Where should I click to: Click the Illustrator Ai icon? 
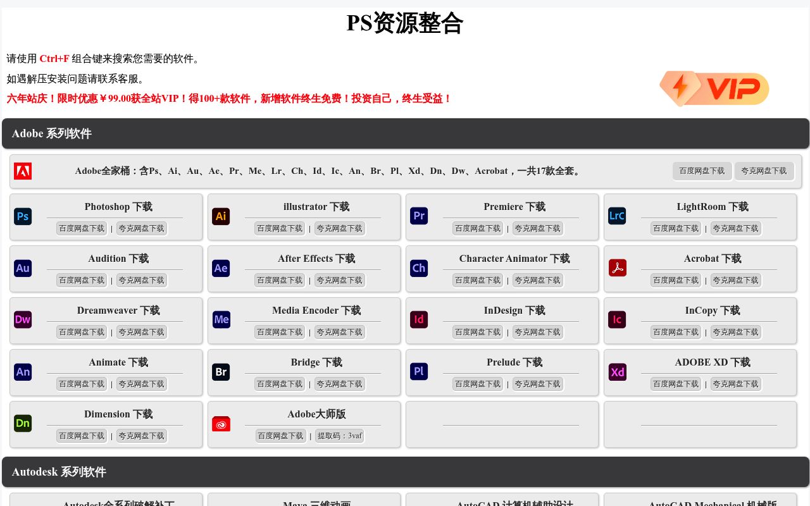pos(221,216)
